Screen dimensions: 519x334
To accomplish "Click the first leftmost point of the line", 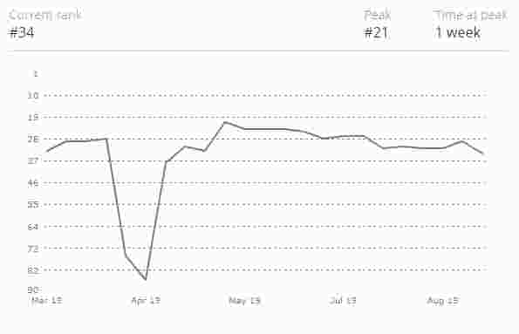I will coord(47,152).
